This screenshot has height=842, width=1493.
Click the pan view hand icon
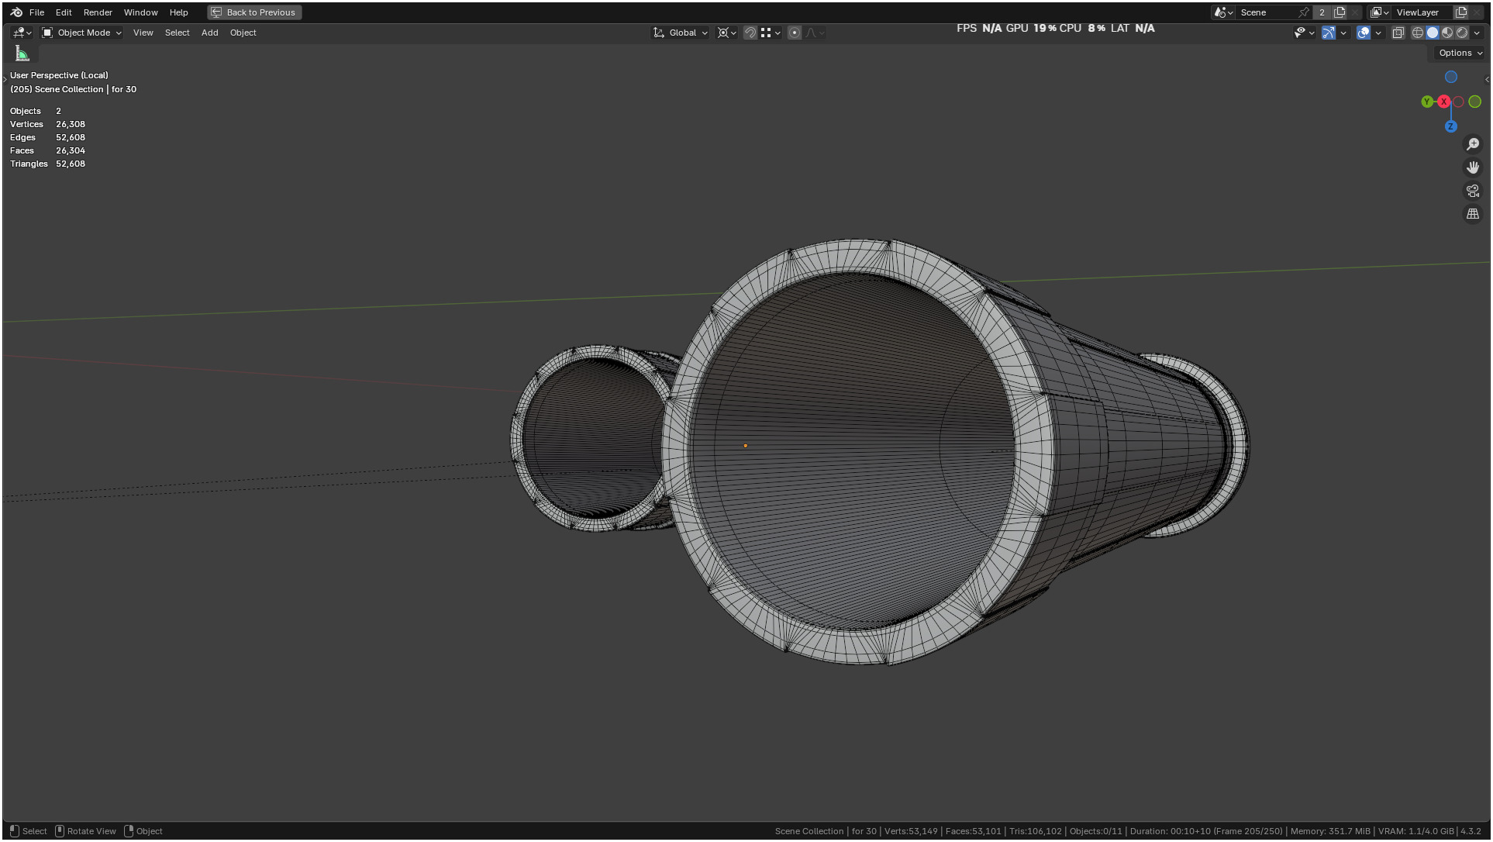click(1472, 167)
